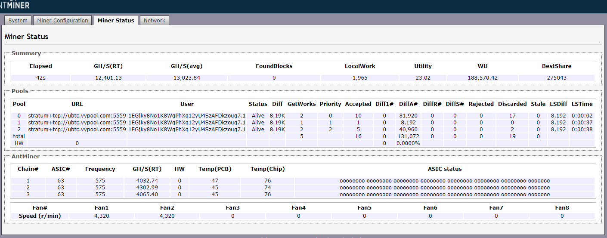Click the URL of pool 0
This screenshot has width=607, height=238.
pyautogui.click(x=77, y=116)
